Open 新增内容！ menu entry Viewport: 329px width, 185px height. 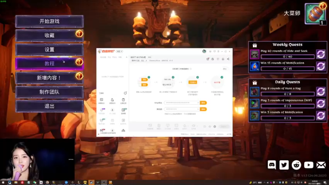(49, 78)
